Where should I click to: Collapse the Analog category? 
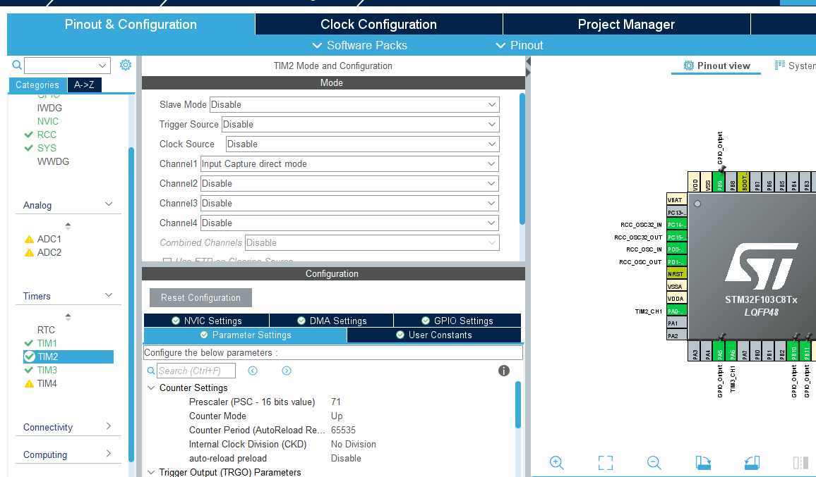[109, 204]
